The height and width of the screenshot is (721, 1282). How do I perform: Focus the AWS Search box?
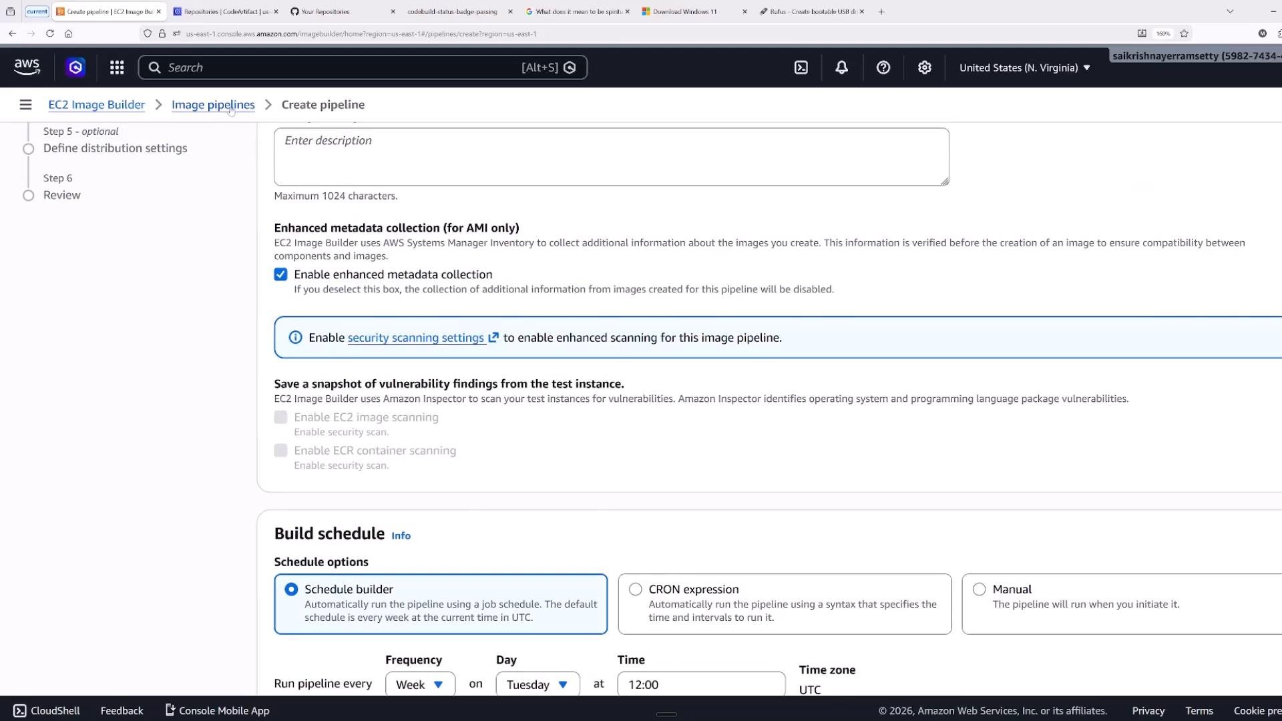[363, 67]
